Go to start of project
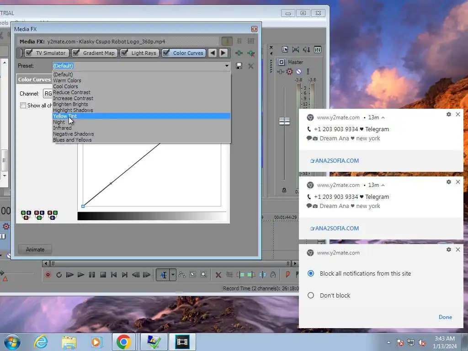468x351 pixels. [114, 275]
